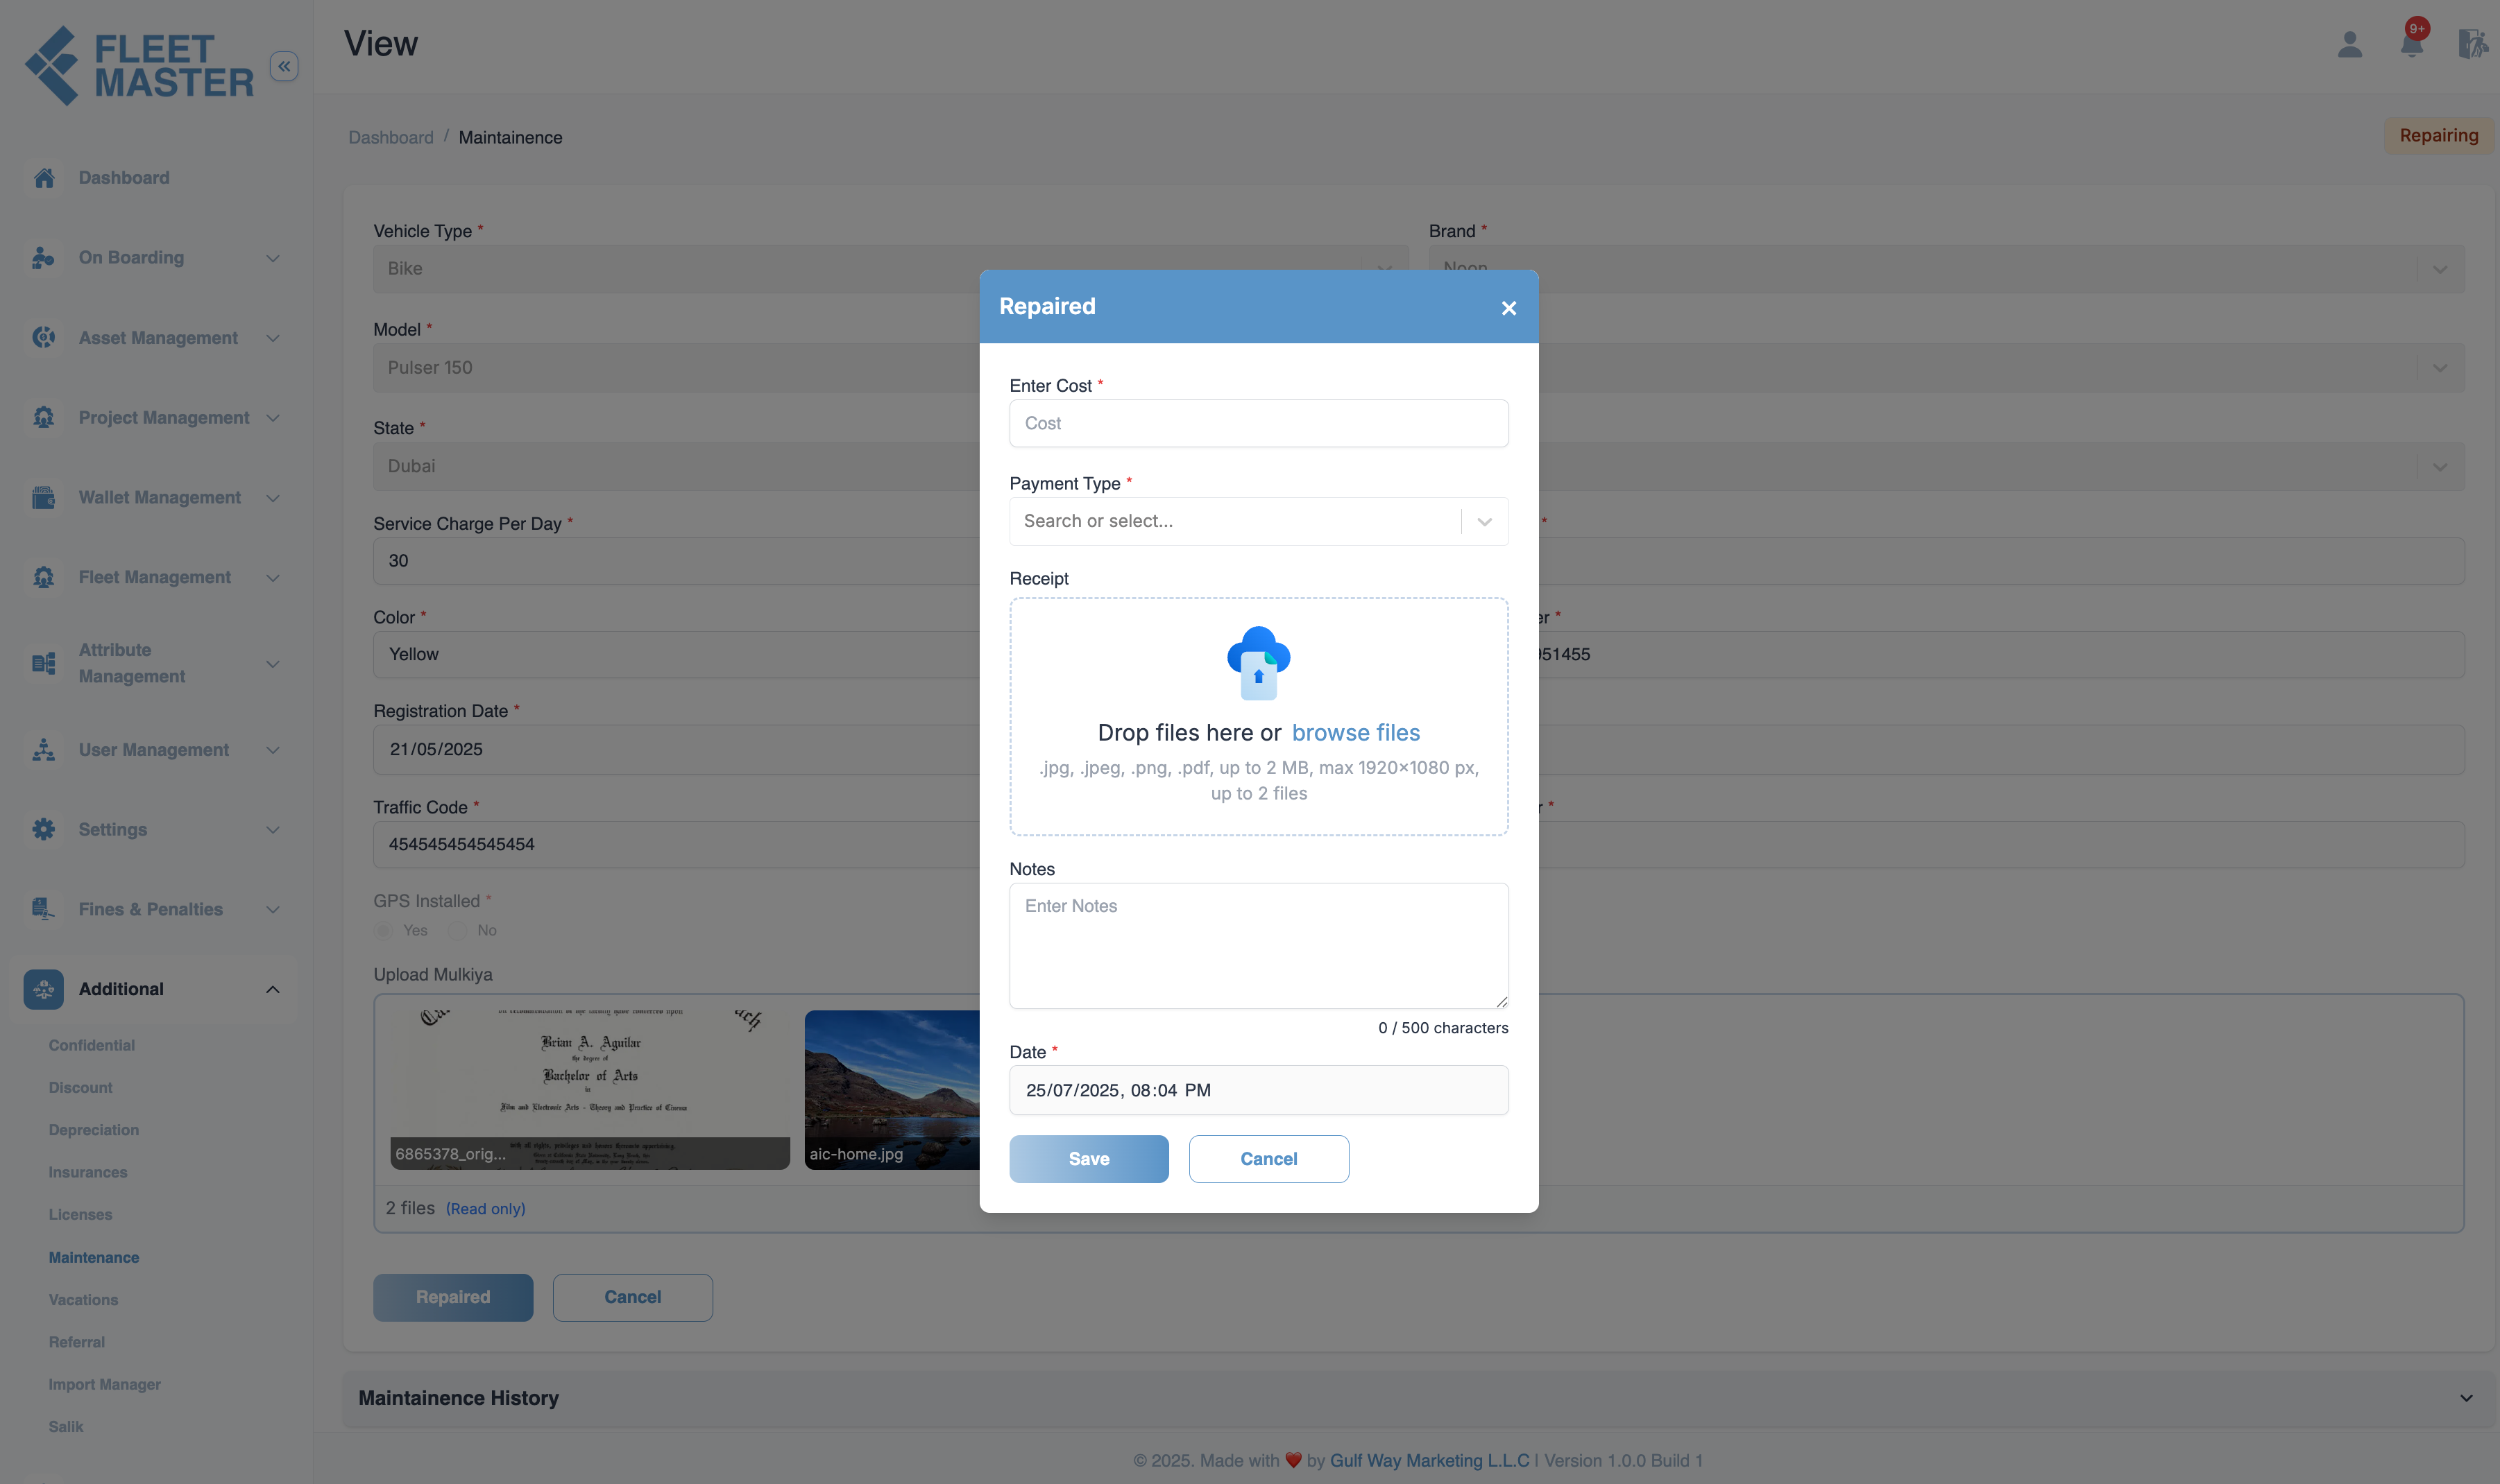Open the aic-home.jpg thumbnail
2500x1484 pixels.
(x=892, y=1090)
